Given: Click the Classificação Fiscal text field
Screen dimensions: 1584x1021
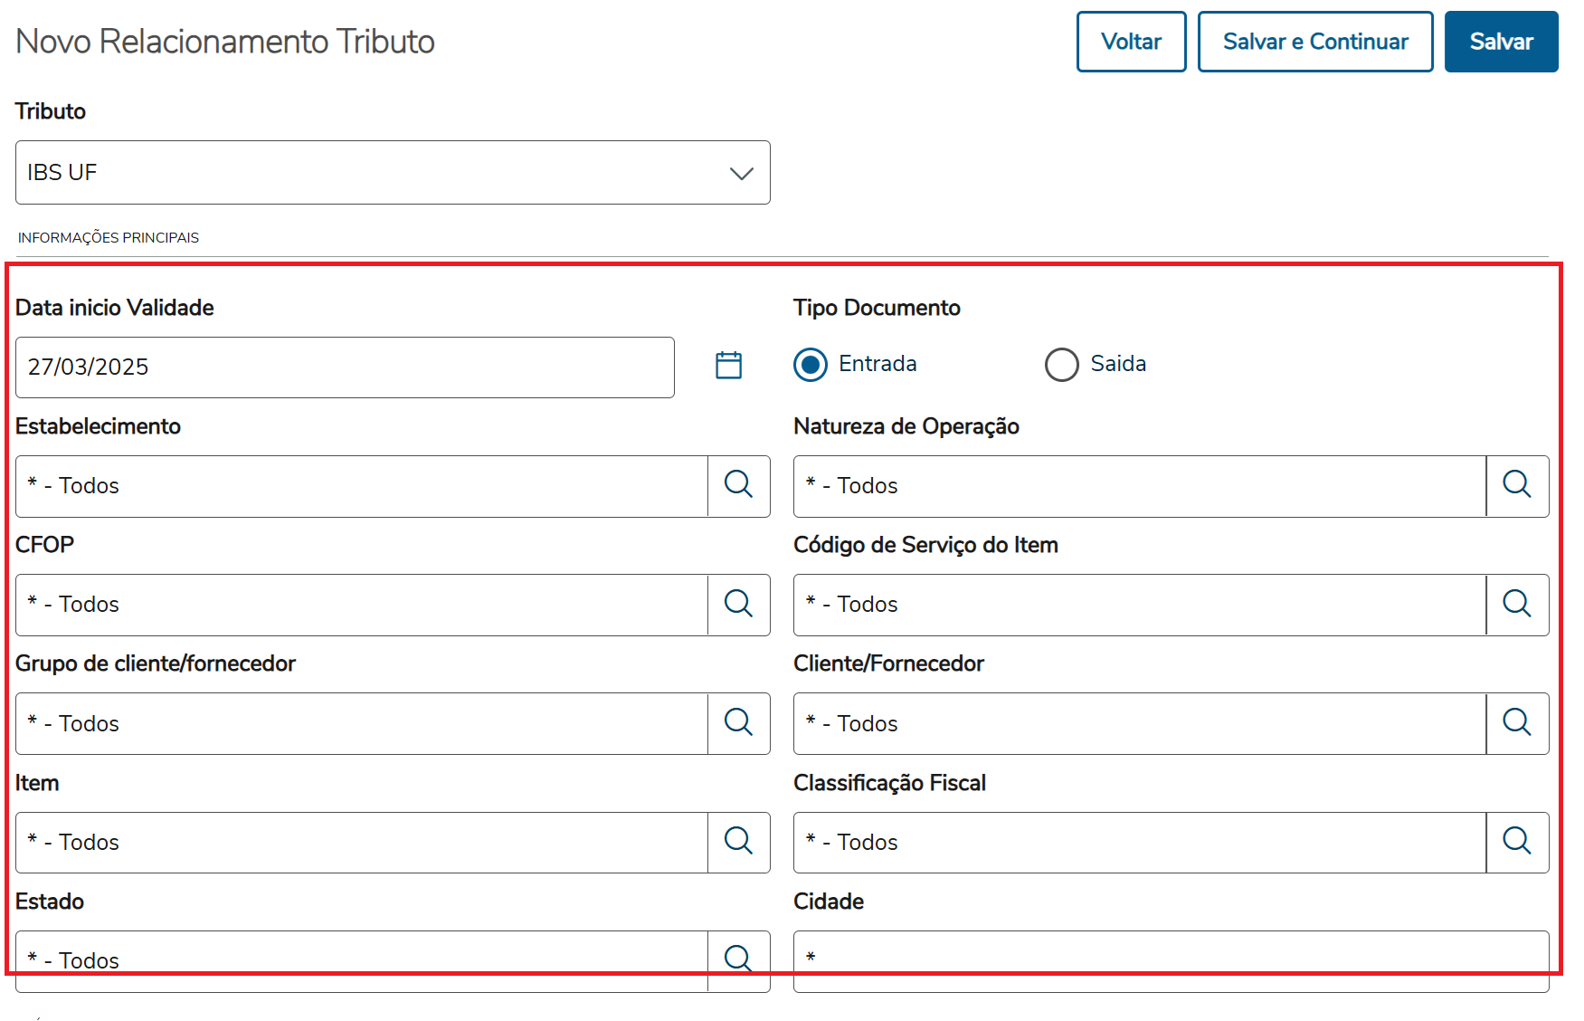Looking at the screenshot, I should (x=1140, y=843).
